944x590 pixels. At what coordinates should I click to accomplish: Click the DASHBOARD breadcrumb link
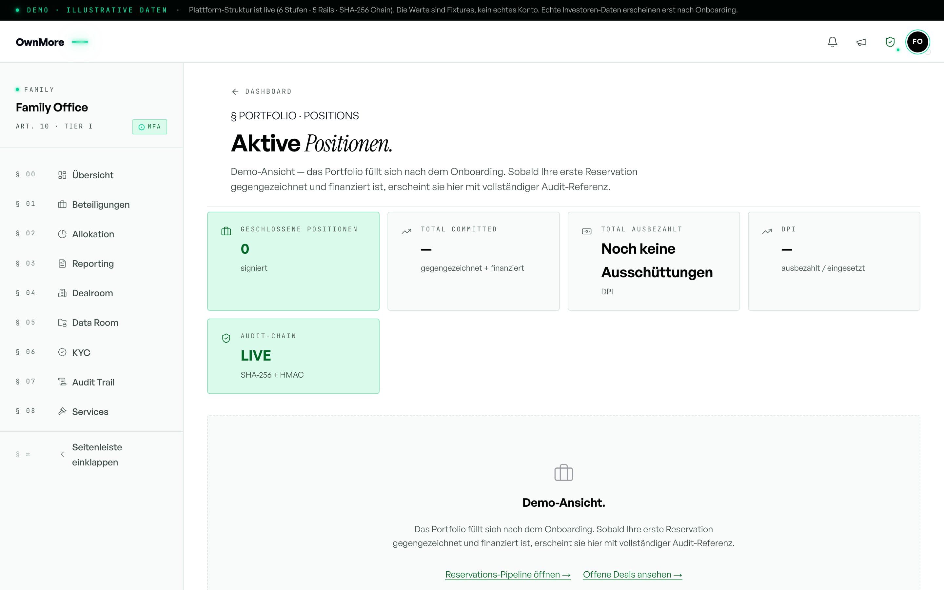coord(268,92)
